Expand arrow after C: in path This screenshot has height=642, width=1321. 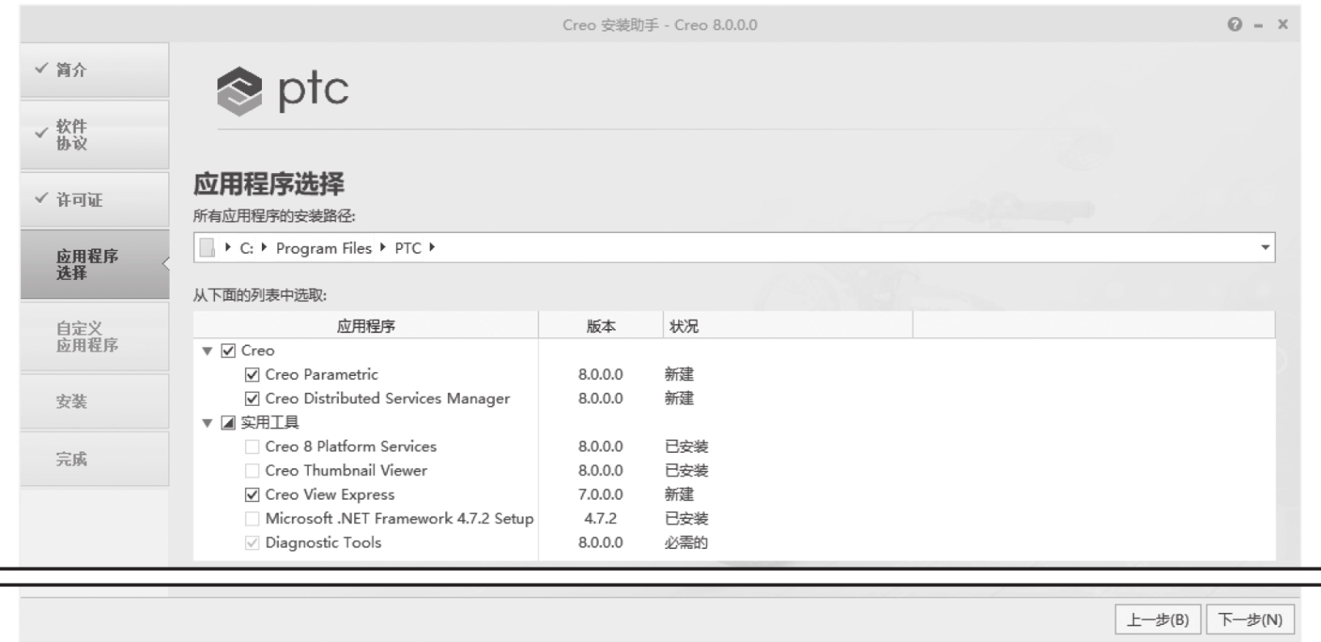tap(264, 247)
